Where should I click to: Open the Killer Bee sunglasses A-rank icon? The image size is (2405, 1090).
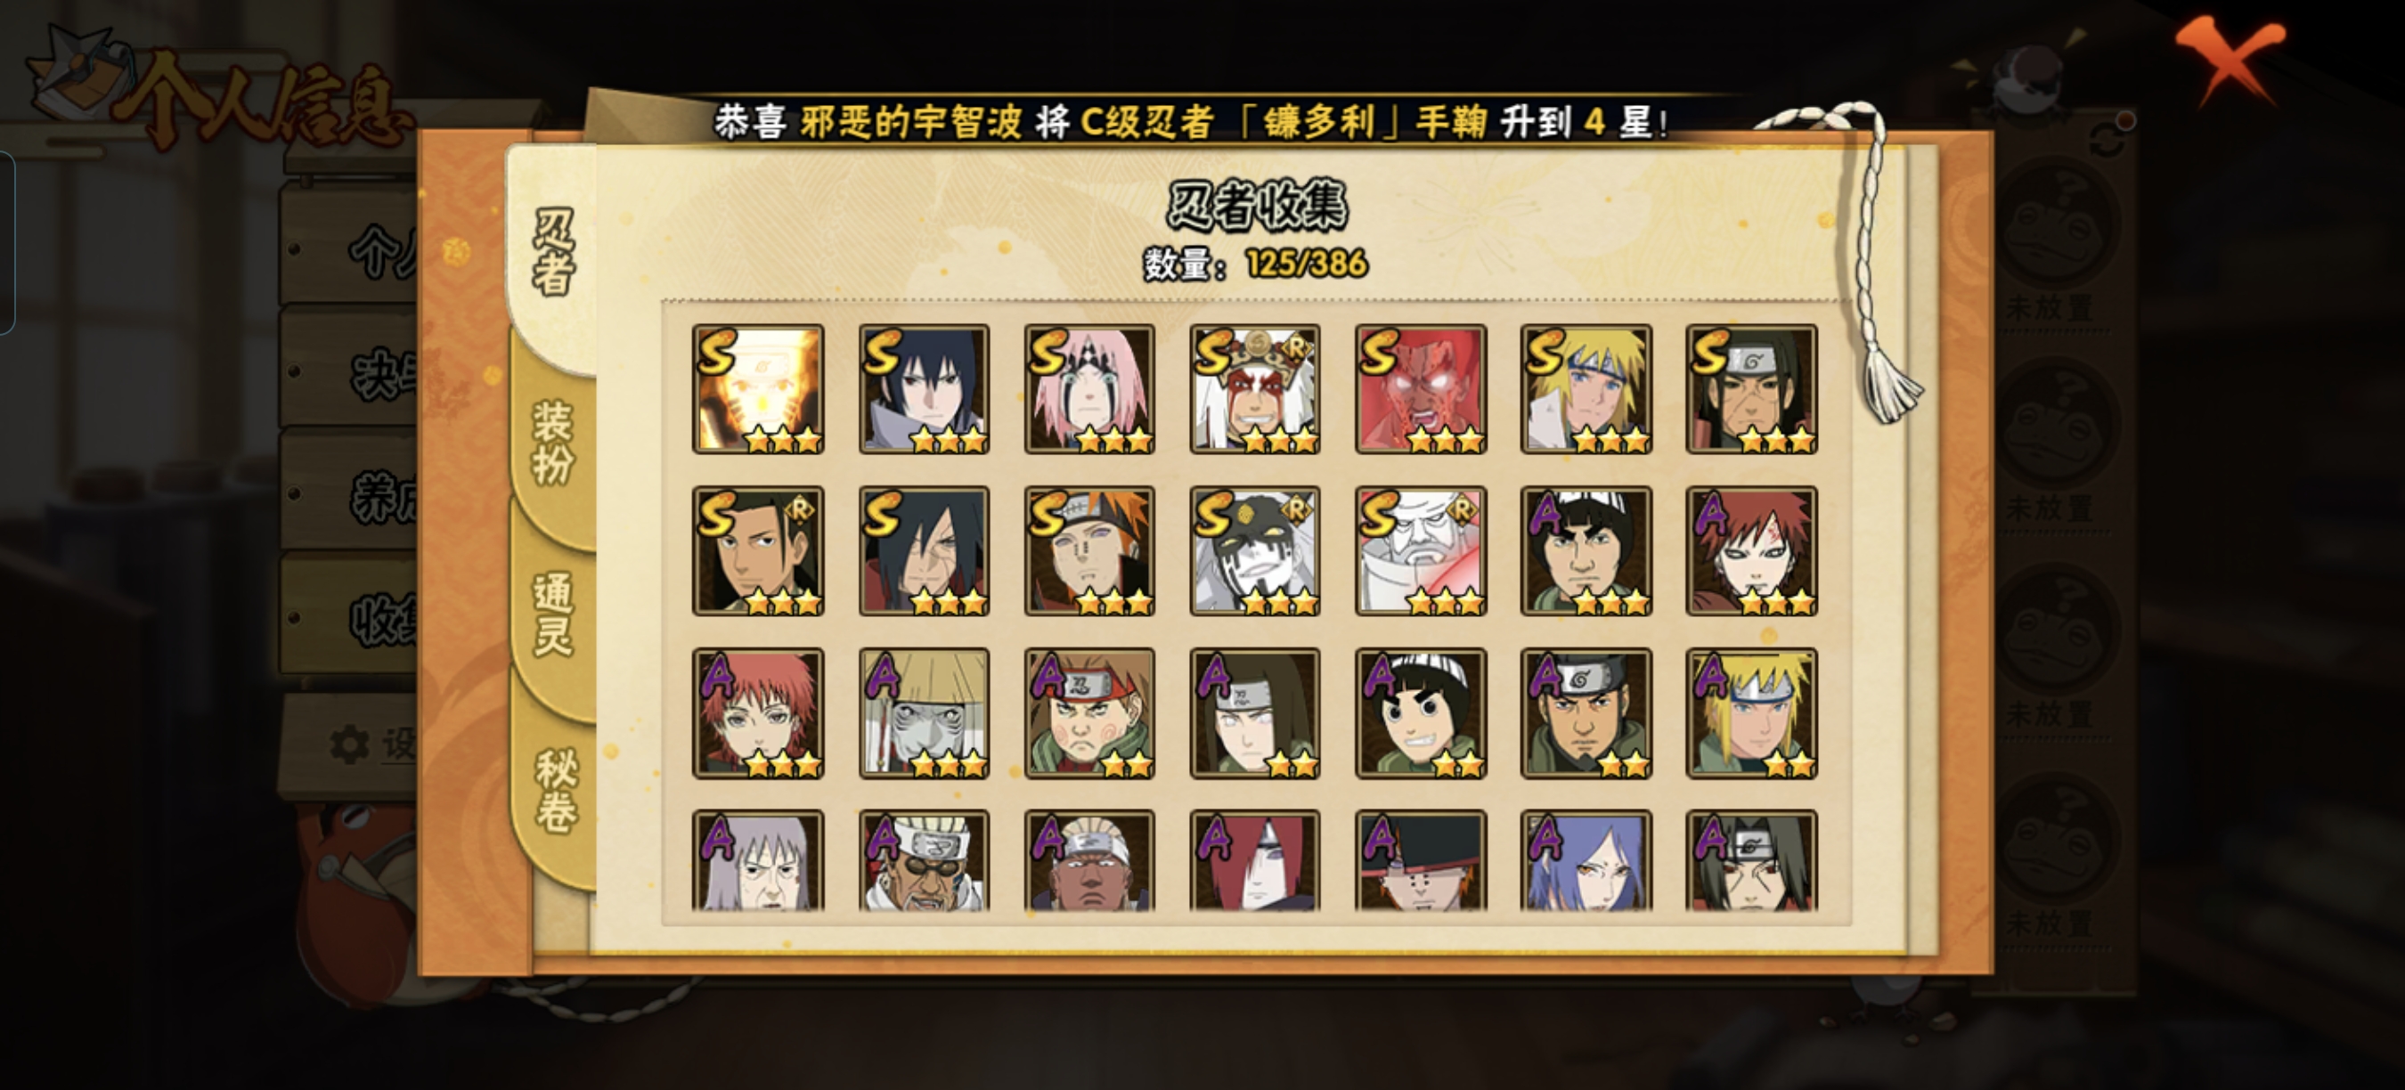pos(924,860)
